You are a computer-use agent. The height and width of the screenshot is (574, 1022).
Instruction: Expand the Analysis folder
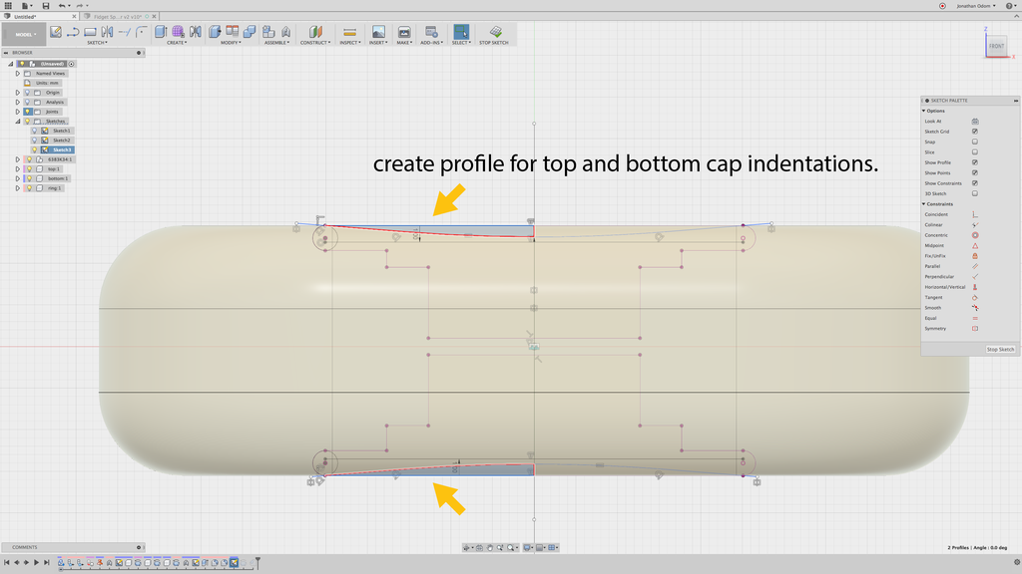click(18, 103)
